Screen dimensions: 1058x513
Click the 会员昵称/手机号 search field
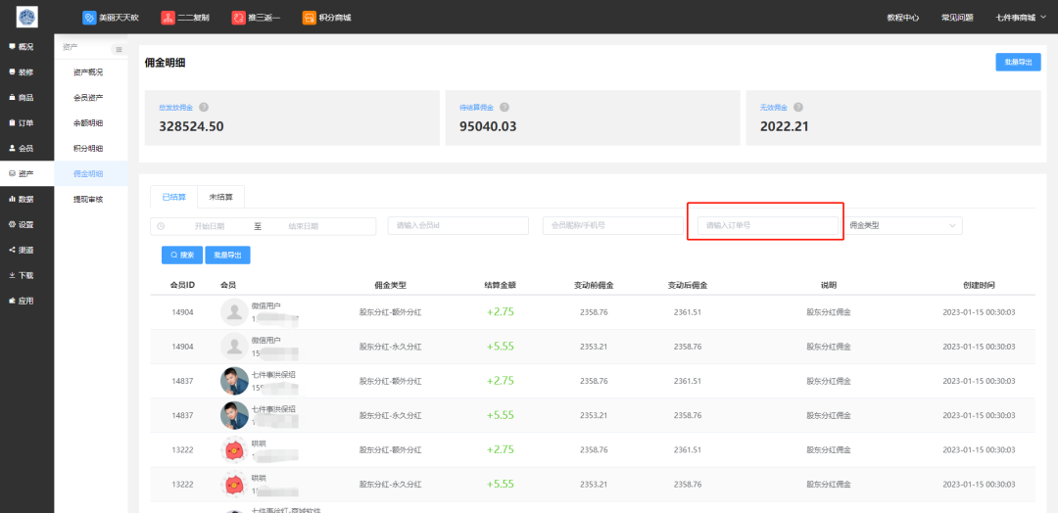[x=612, y=226]
